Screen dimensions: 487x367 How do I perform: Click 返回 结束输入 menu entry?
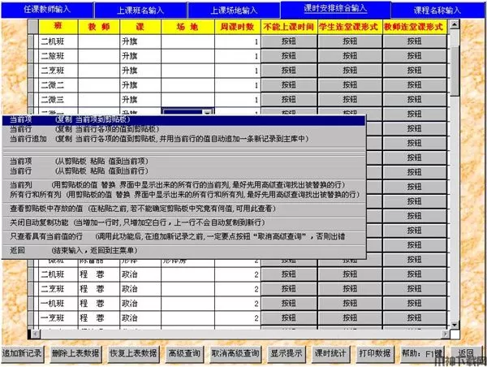pos(183,250)
